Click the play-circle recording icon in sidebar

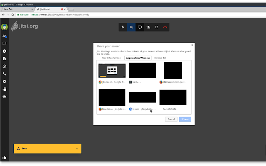(5, 51)
